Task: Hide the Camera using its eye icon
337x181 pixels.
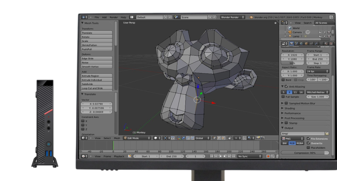Action: click(x=320, y=32)
